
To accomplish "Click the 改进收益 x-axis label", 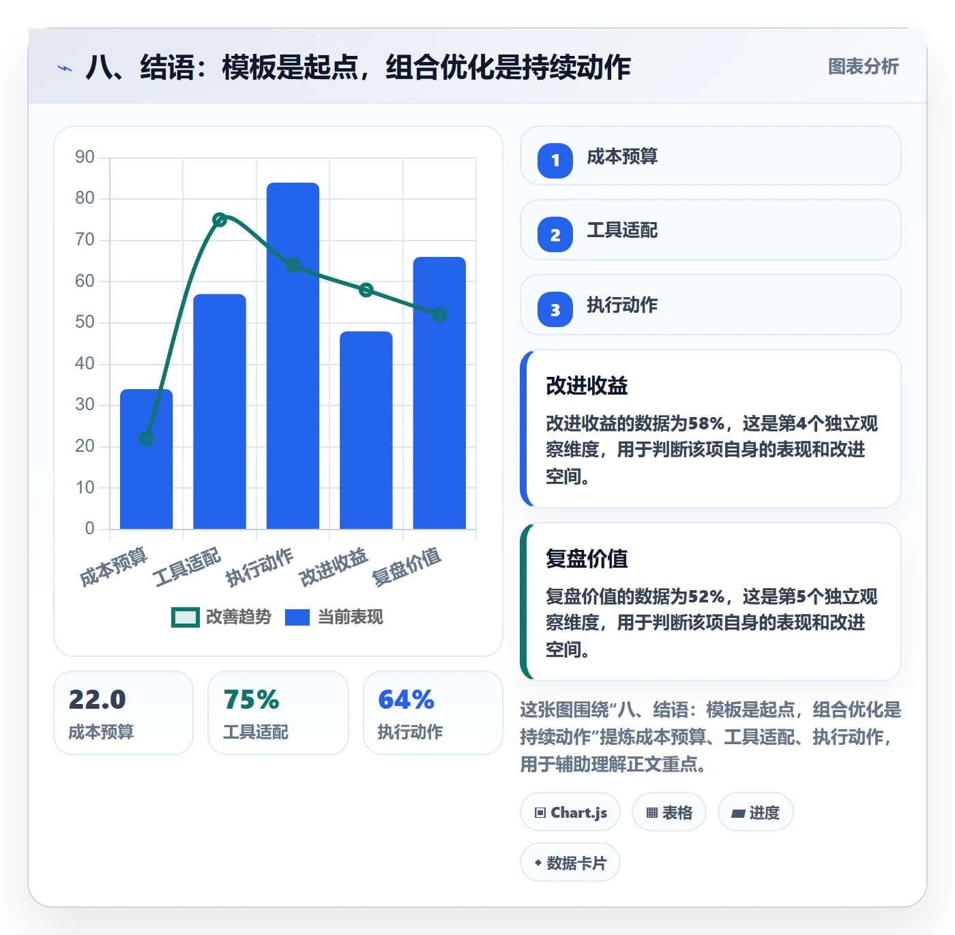I will (334, 567).
